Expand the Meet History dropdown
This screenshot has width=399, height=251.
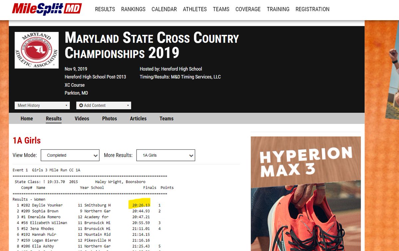pyautogui.click(x=42, y=105)
